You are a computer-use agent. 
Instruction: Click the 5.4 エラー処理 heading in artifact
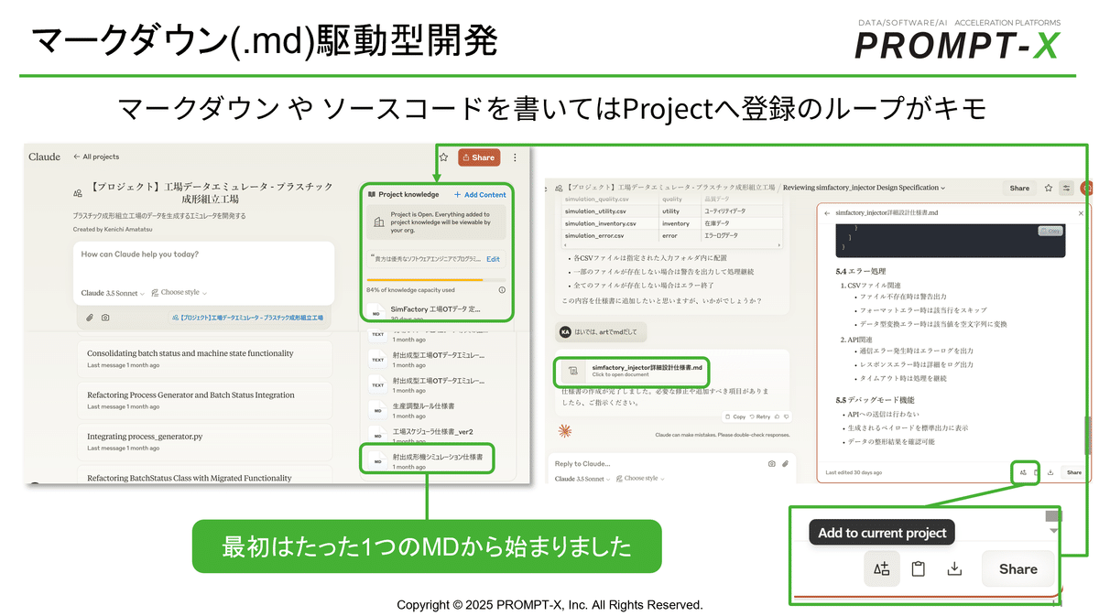tap(861, 272)
